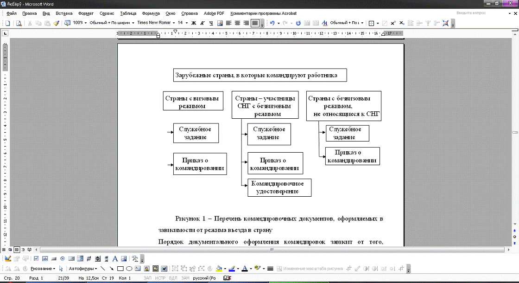
Task: Open the Таблица menu
Action: pos(128,13)
